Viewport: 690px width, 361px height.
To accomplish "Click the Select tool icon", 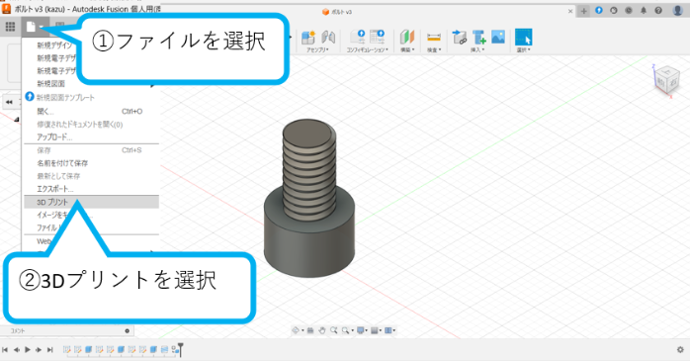I will coord(523,38).
